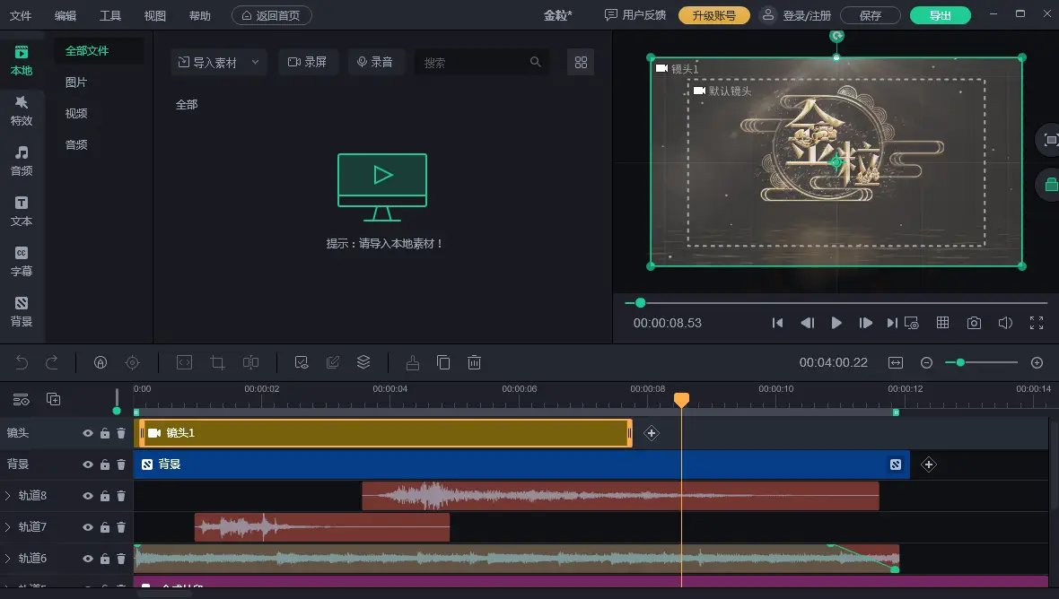This screenshot has width=1059, height=599.
Task: Click the add track icon above track list
Action: [53, 399]
